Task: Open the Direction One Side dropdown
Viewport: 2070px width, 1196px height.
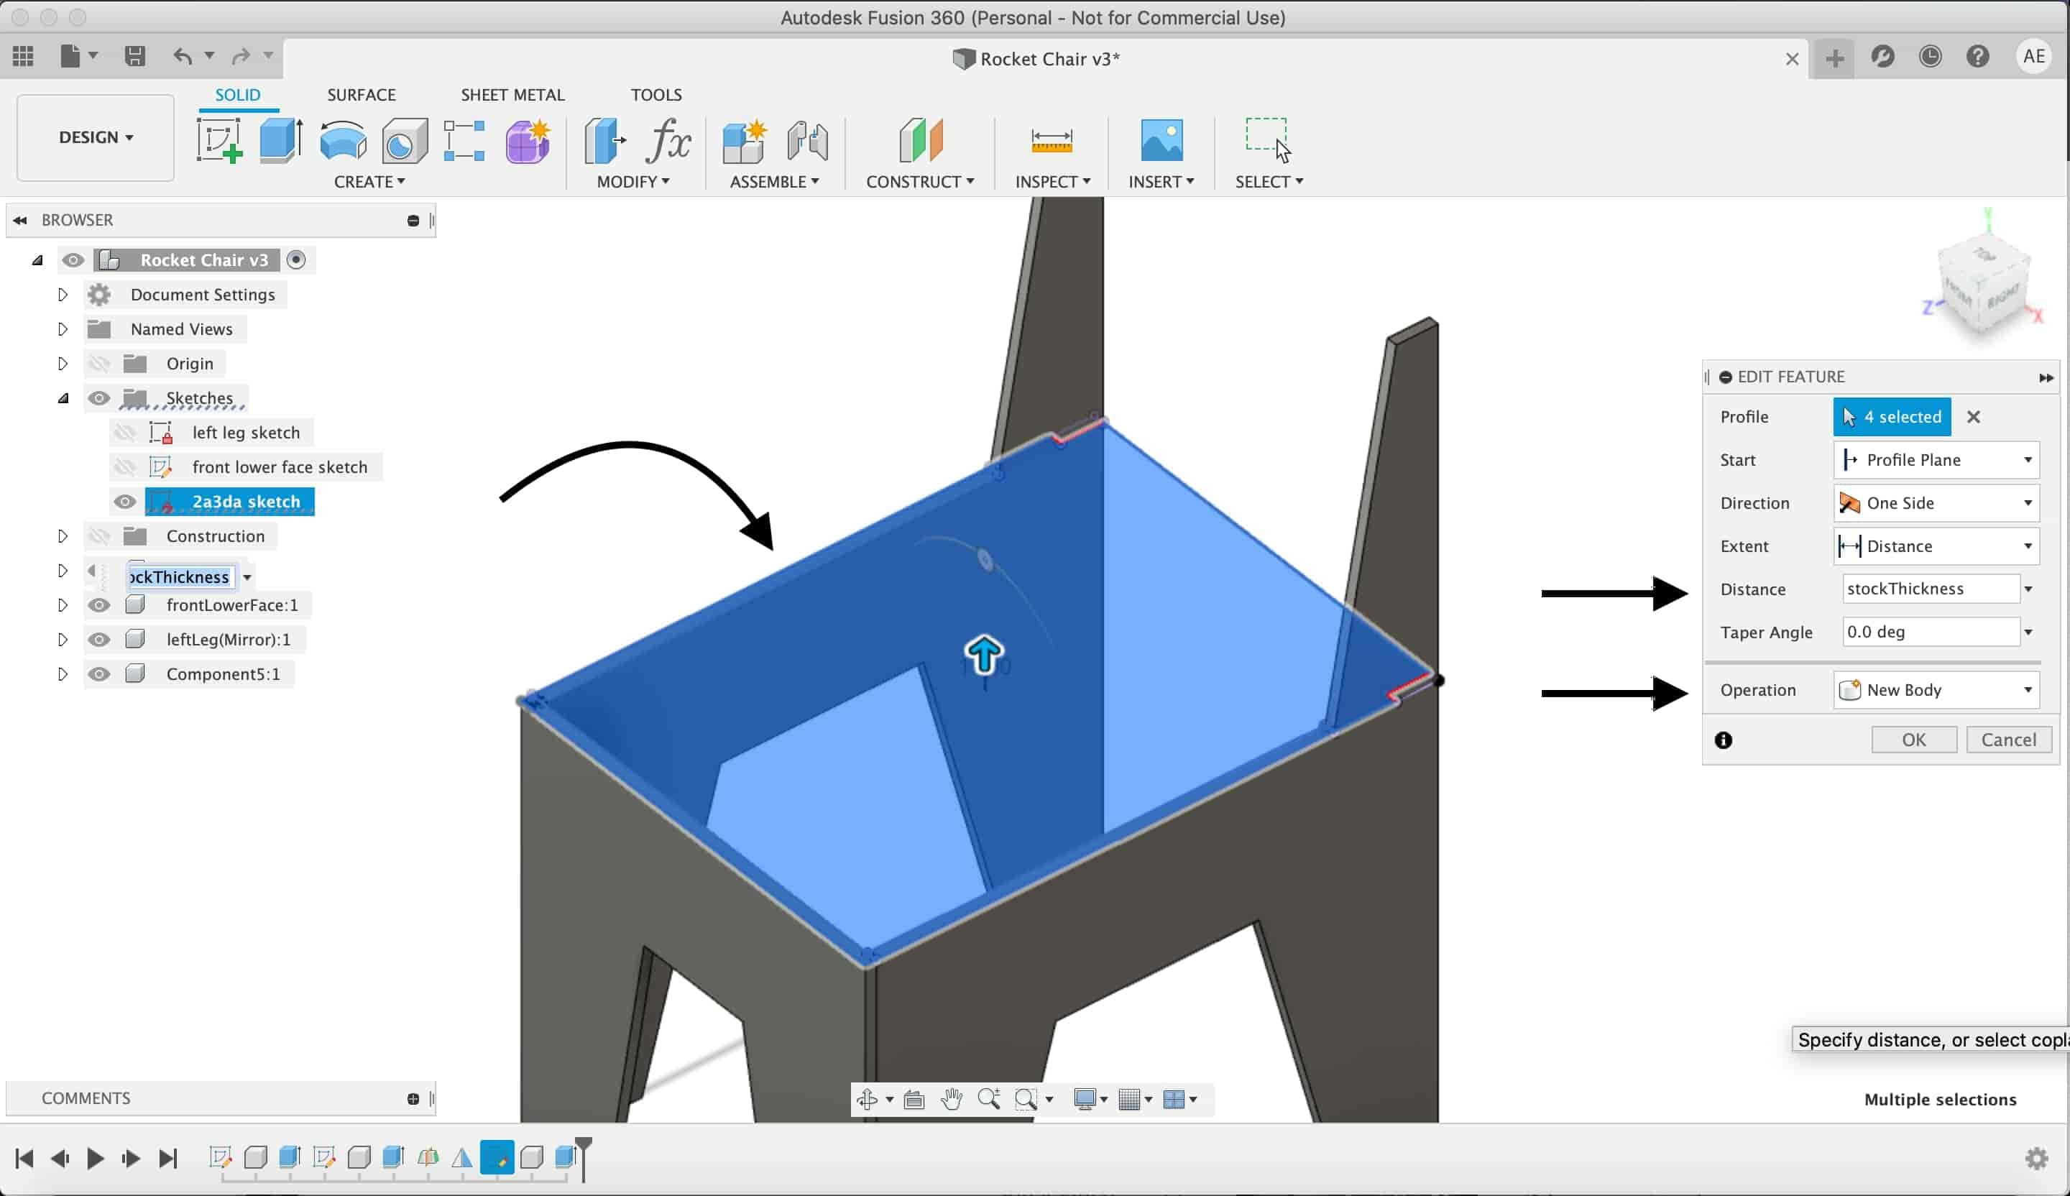Action: 1936,502
